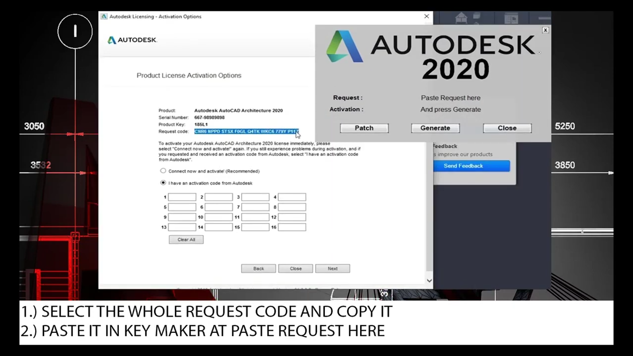Click the 'Paste Request here' field
The height and width of the screenshot is (356, 633).
(451, 98)
